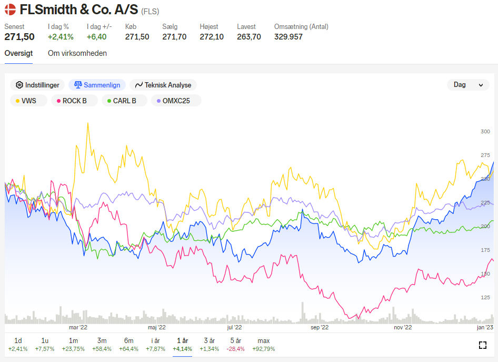The image size is (498, 362).
Task: Select the 5 år period
Action: [236, 345]
